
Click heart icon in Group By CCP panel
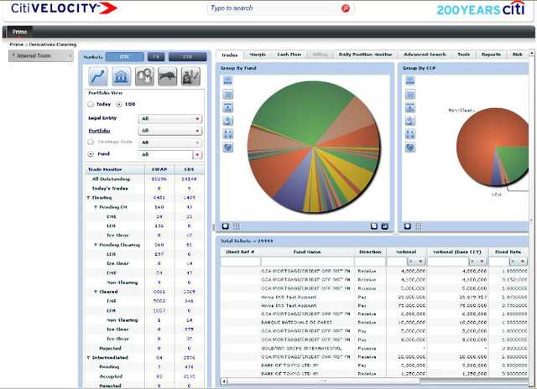(x=410, y=147)
